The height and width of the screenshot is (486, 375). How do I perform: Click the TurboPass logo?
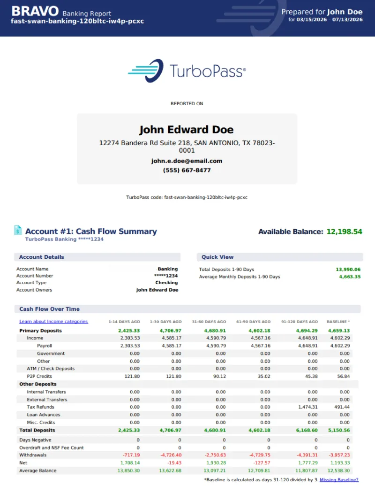(x=187, y=70)
